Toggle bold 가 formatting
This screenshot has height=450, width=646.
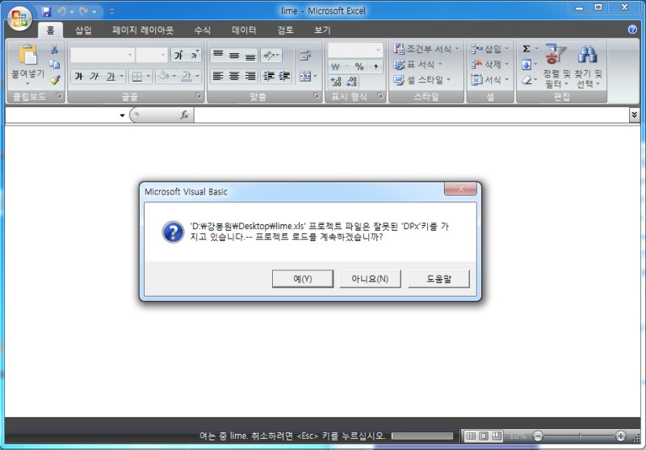coord(78,76)
